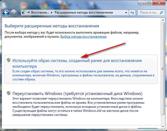Click the recovery icon in address bar

pos(25,12)
